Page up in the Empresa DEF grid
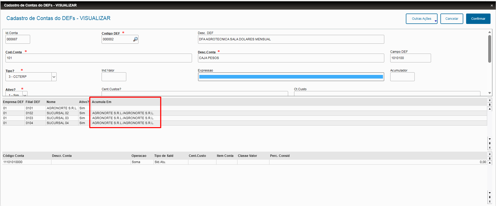Viewport: 496px width, 206px height. (x=490, y=105)
